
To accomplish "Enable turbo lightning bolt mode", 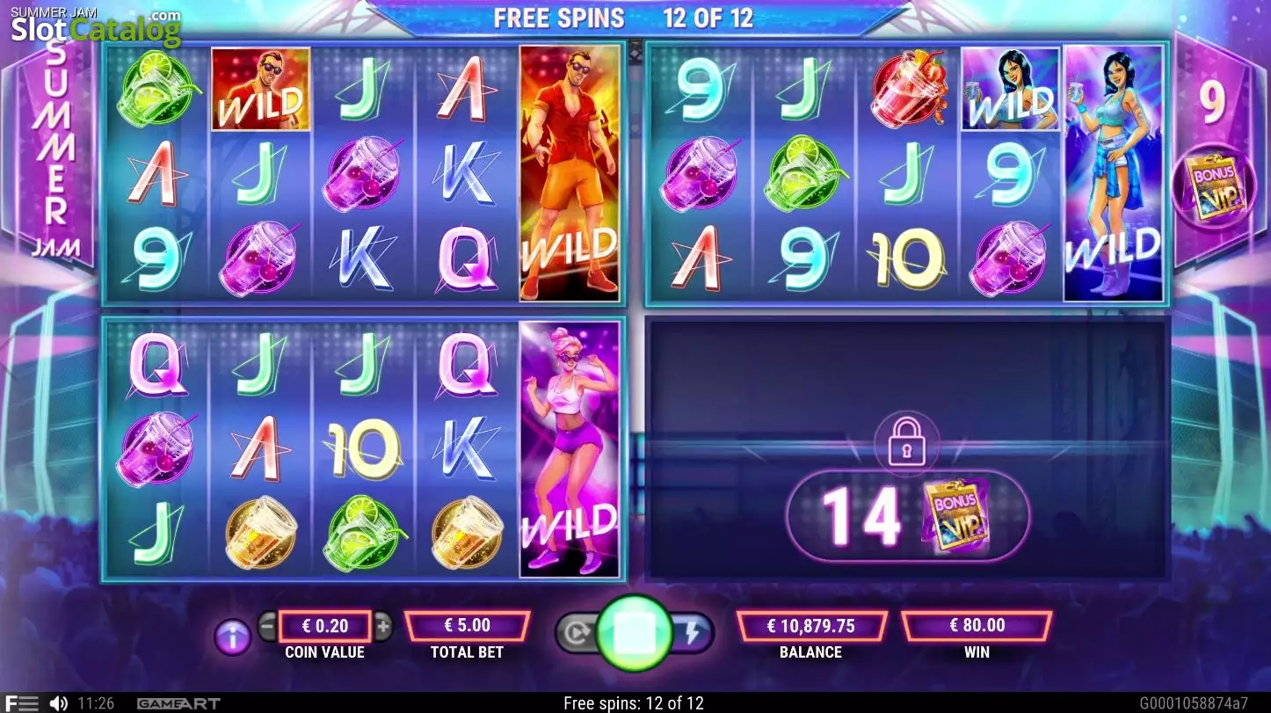I will click(693, 634).
